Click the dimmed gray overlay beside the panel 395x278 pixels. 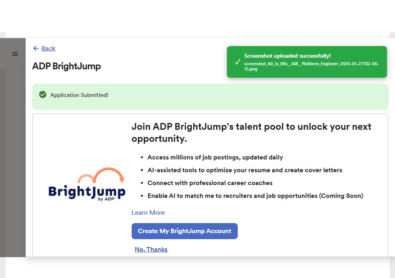point(13,160)
